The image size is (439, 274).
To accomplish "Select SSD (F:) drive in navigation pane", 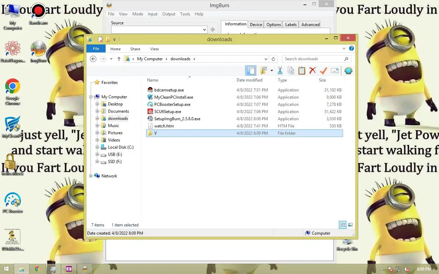I will [115, 162].
